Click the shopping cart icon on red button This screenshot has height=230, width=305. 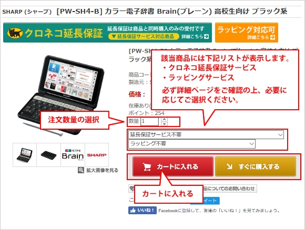pos(147,166)
